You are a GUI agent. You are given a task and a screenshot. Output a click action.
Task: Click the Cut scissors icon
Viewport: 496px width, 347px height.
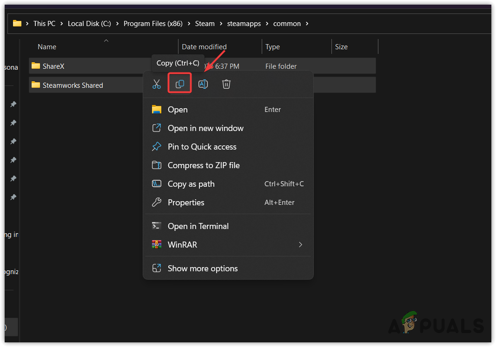157,84
